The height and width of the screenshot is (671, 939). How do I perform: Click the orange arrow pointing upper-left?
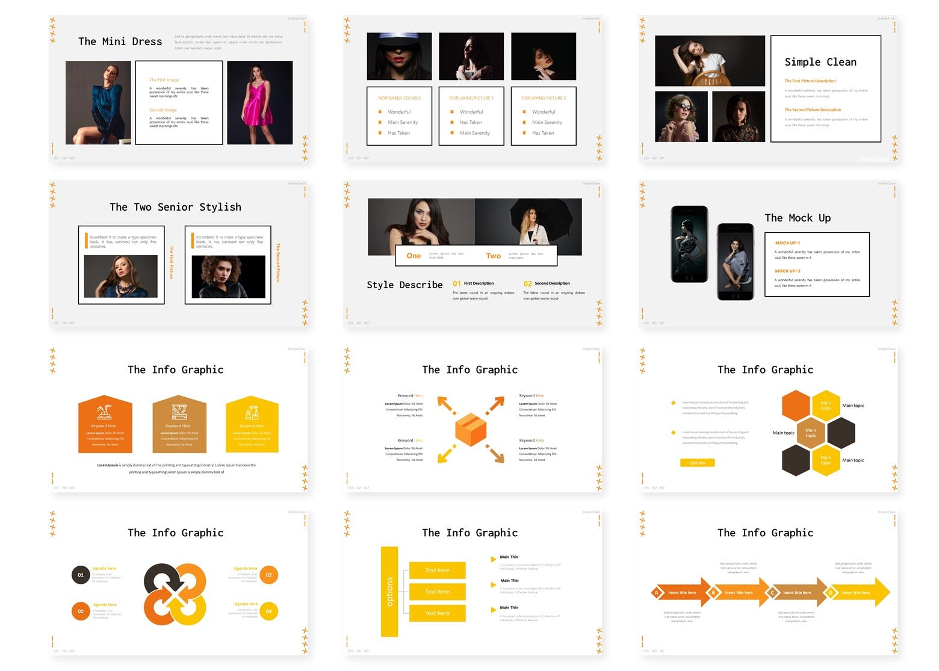(445, 404)
